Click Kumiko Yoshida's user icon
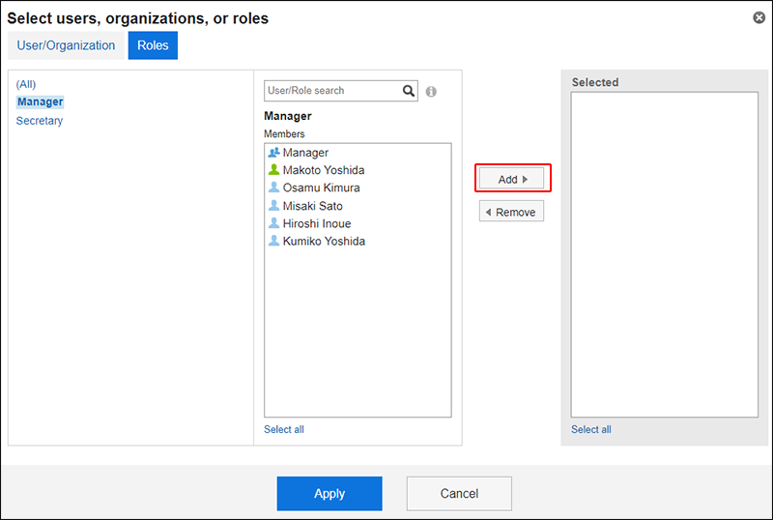The width and height of the screenshot is (773, 520). (x=273, y=241)
